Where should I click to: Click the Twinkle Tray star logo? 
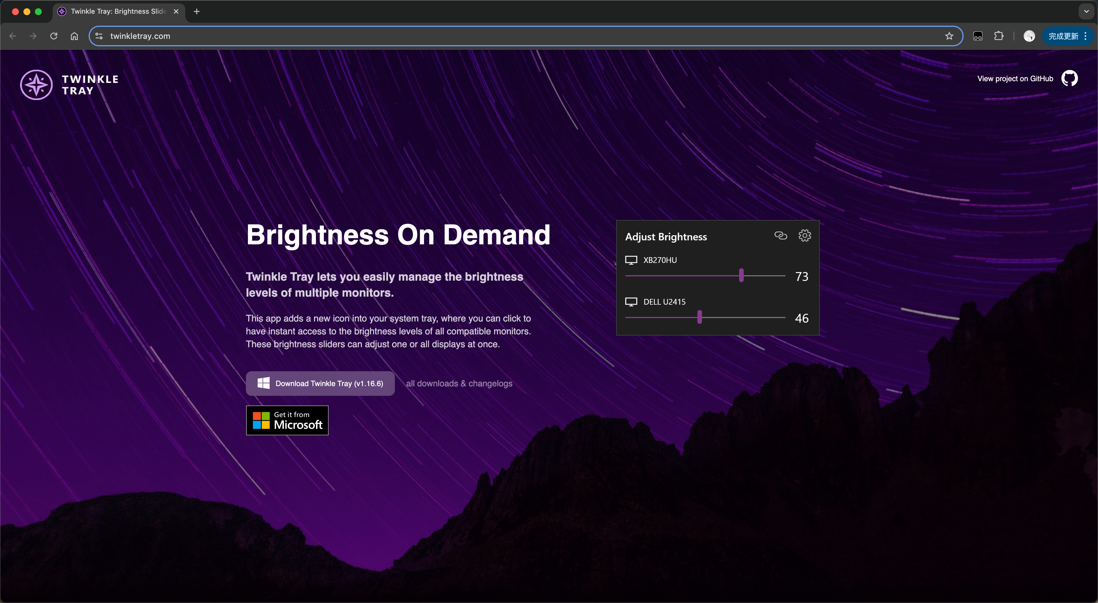(36, 85)
